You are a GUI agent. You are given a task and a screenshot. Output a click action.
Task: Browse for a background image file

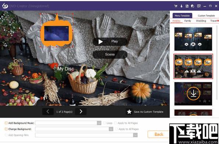tap(111, 129)
